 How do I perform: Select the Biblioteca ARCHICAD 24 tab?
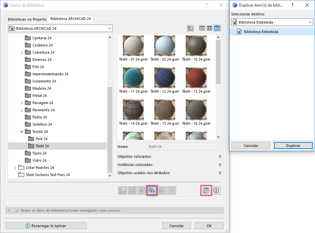tap(70, 19)
